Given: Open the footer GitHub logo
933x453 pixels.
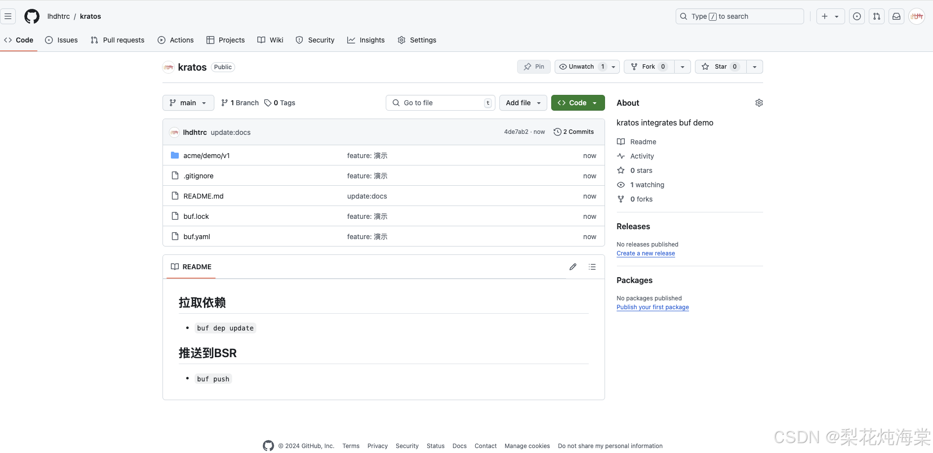Looking at the screenshot, I should [x=268, y=446].
